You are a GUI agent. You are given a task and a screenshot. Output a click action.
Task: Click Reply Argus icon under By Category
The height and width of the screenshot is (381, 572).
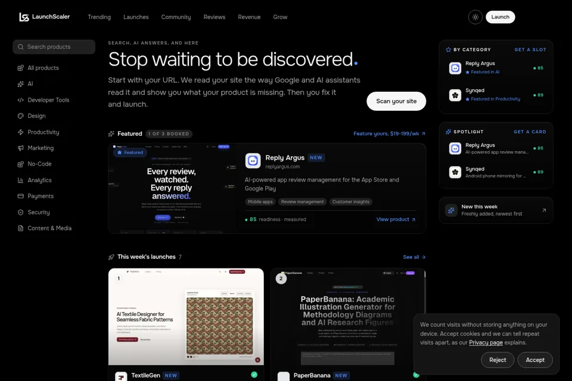click(x=455, y=68)
